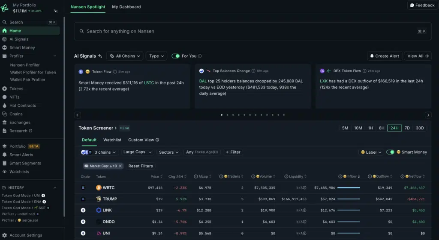439x240 pixels.
Task: Open the 3 chains dropdown
Action: (x=99, y=152)
